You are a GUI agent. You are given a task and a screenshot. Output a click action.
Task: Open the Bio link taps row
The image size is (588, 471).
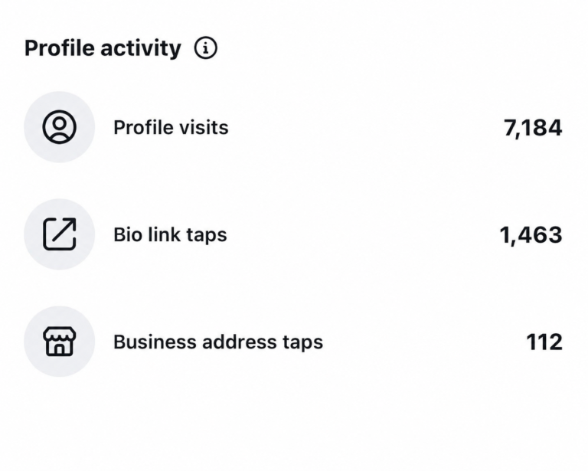point(293,234)
